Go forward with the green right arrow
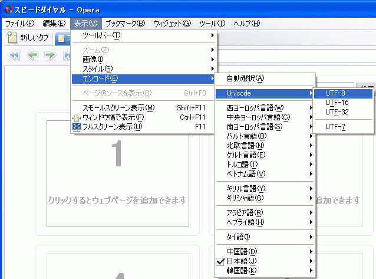The image size is (376, 279). (50, 55)
